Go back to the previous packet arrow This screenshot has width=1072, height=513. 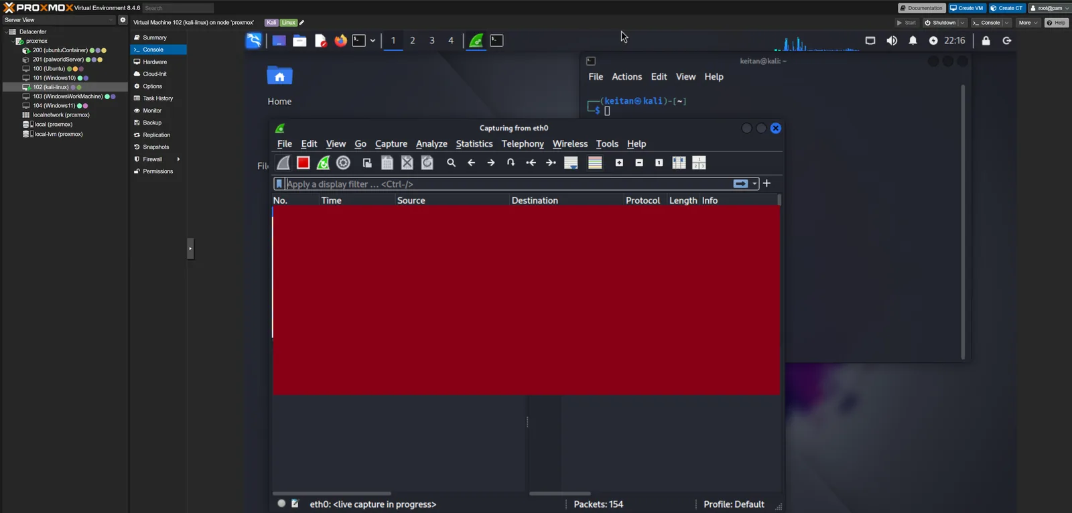pyautogui.click(x=471, y=163)
